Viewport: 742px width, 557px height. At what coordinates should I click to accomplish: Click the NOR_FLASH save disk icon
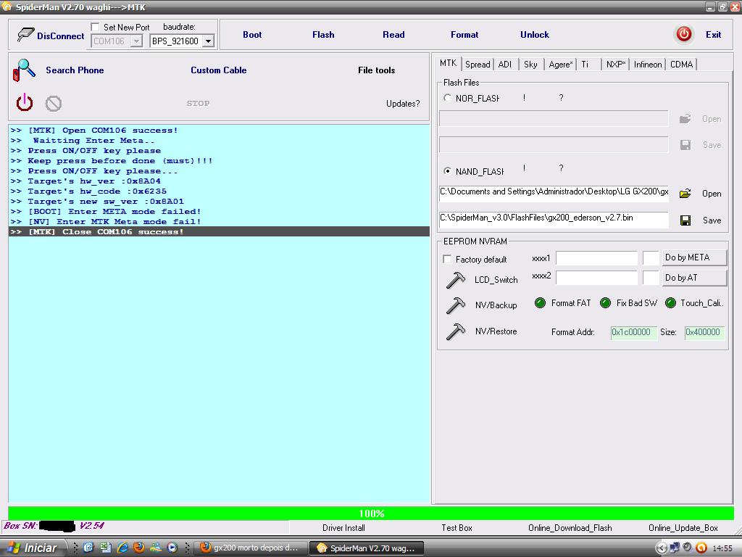coord(685,145)
